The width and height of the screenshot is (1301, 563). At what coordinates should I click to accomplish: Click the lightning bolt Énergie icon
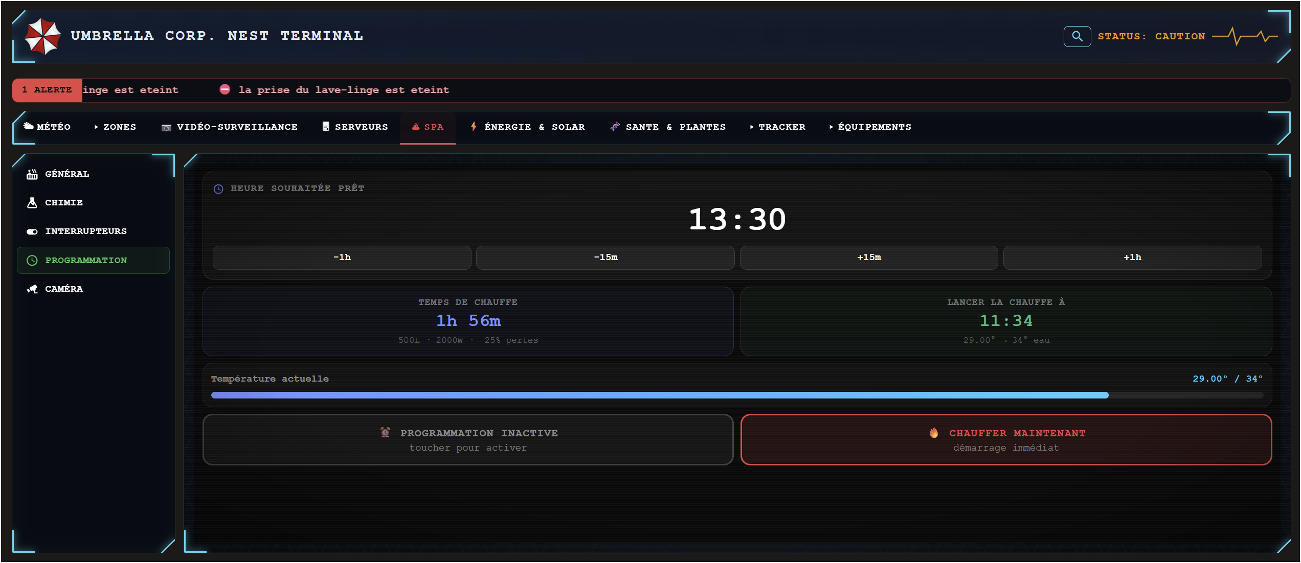coord(474,126)
